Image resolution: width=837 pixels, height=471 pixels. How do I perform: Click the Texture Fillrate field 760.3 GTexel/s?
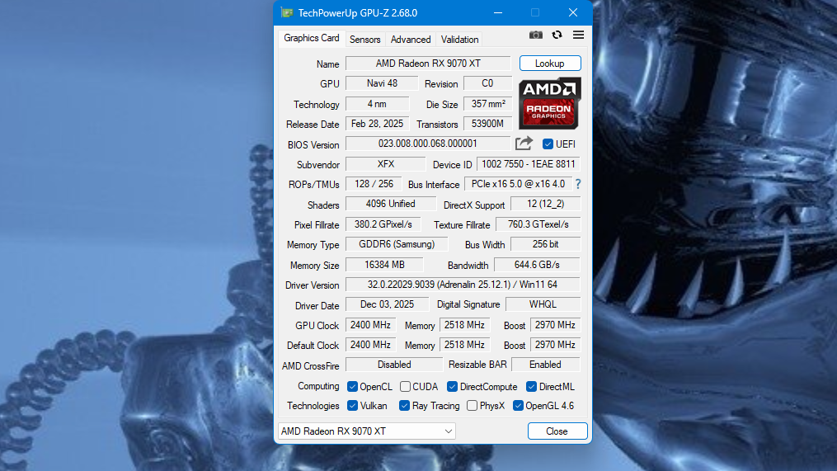(538, 224)
